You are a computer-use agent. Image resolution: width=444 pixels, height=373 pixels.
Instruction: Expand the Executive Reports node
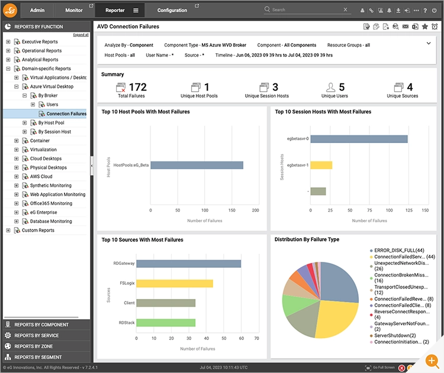click(x=8, y=41)
